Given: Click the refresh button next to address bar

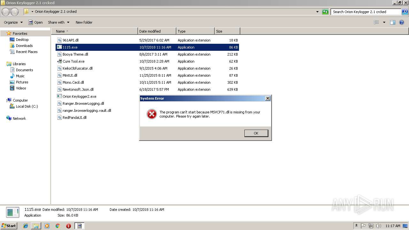Looking at the screenshot, I should coord(325,12).
